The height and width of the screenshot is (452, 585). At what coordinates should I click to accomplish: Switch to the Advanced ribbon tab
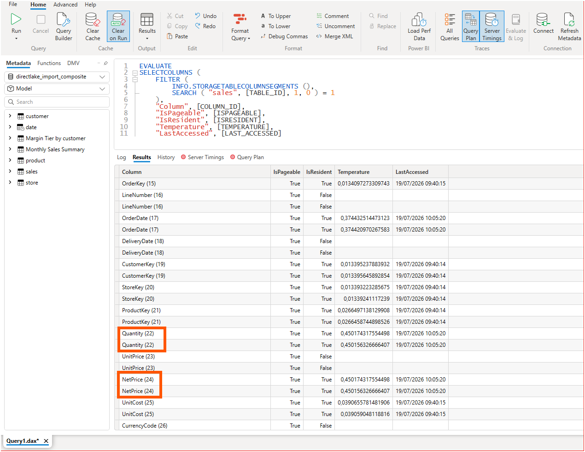tap(65, 5)
